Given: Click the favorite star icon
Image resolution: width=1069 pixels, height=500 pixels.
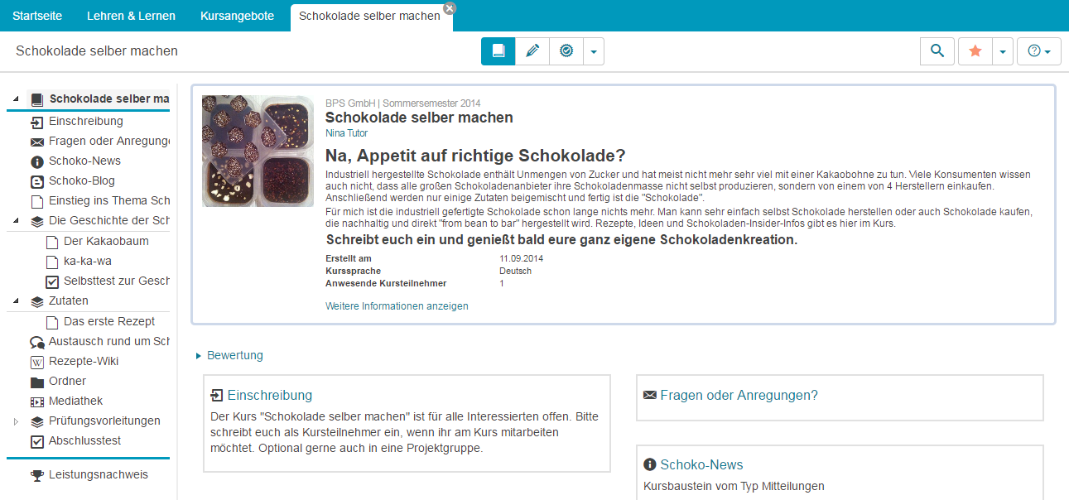Looking at the screenshot, I should (975, 51).
